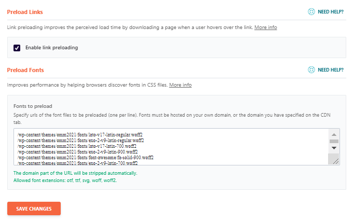353x223 pixels.
Task: Click the lifebuoy icon beside Preload Links
Action: 311,11
